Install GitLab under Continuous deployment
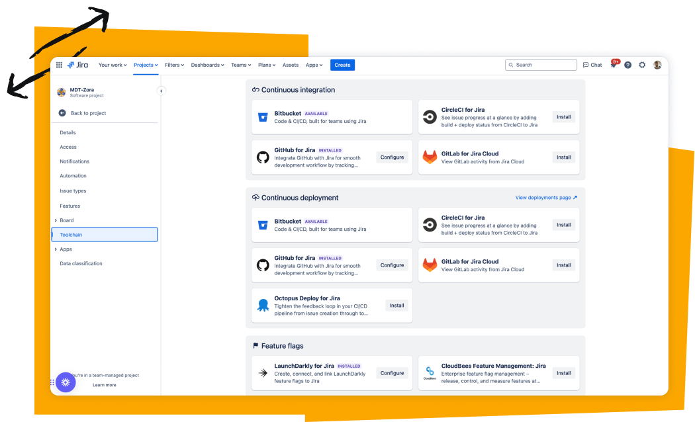The image size is (695, 422). coord(563,265)
